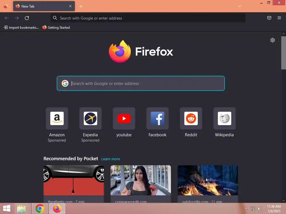Screen dimensions: 286x214
Task: Open Firefox View pinned tab icon
Action: 6,6
